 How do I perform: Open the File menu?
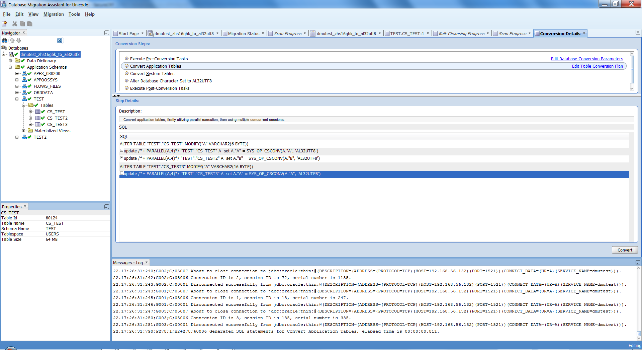(x=7, y=14)
